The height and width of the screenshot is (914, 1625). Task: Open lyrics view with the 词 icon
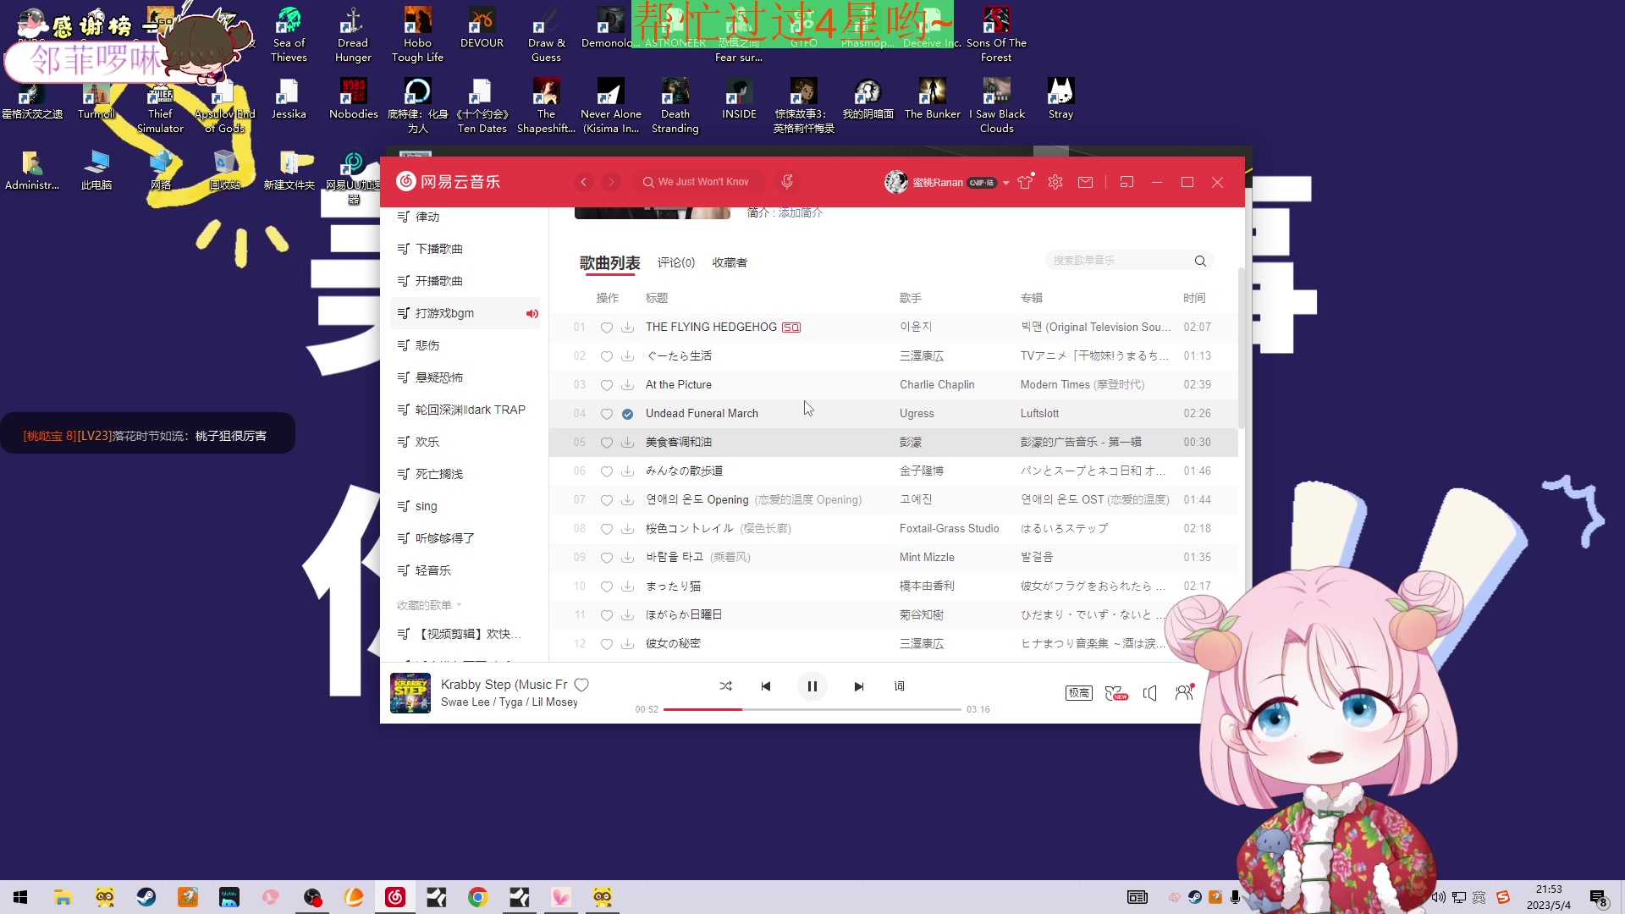click(x=899, y=686)
